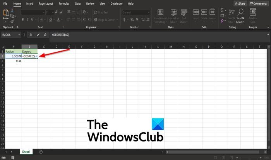This screenshot has height=160, width=271.
Task: Cancel the formula entry with the X icon
Action: [31, 35]
